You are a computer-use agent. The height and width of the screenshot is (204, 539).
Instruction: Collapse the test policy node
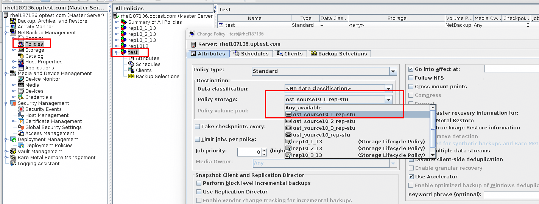pyautogui.click(x=117, y=52)
